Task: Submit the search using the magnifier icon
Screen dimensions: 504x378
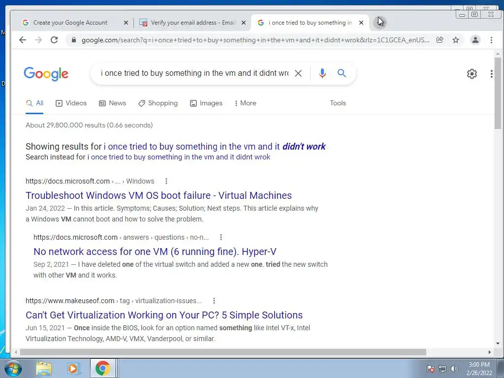Action: click(x=342, y=73)
